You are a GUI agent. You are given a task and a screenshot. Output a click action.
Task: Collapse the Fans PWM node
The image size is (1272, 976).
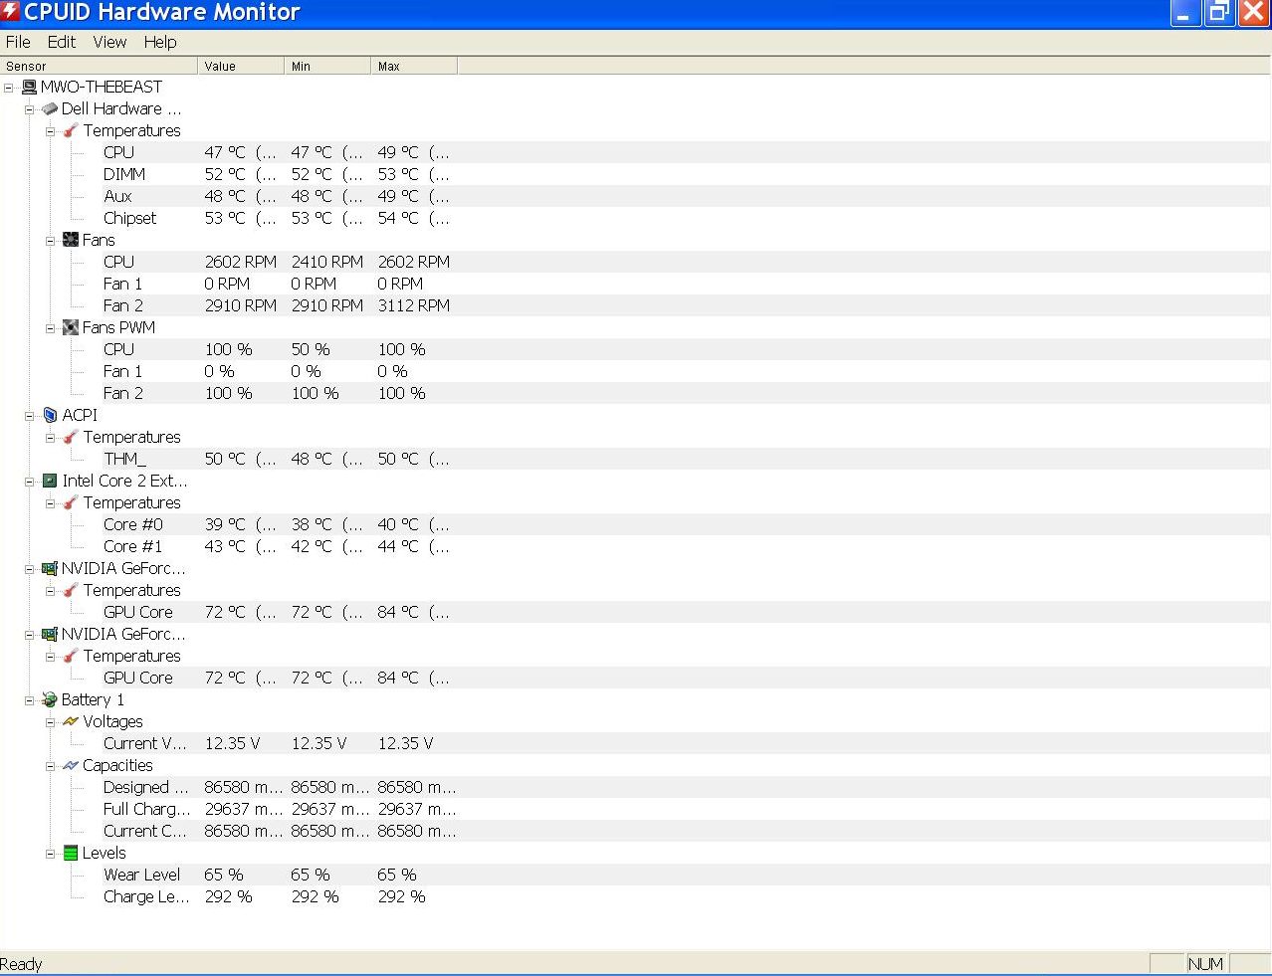[51, 328]
